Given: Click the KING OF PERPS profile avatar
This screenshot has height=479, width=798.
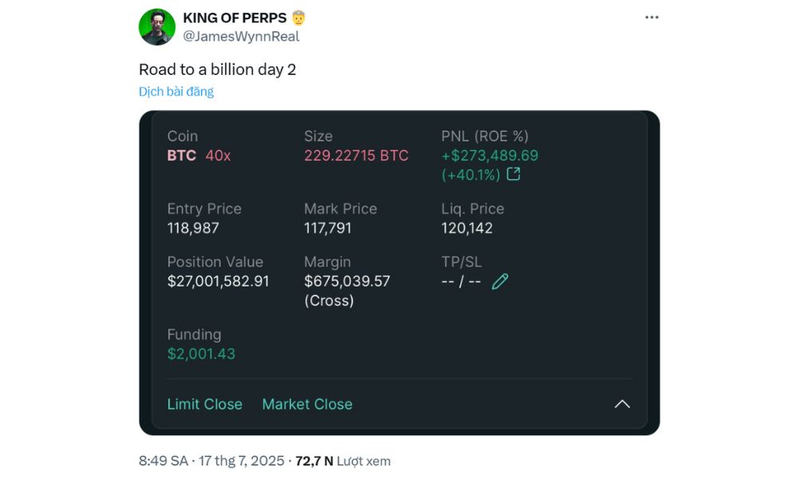Looking at the screenshot, I should click(x=156, y=27).
